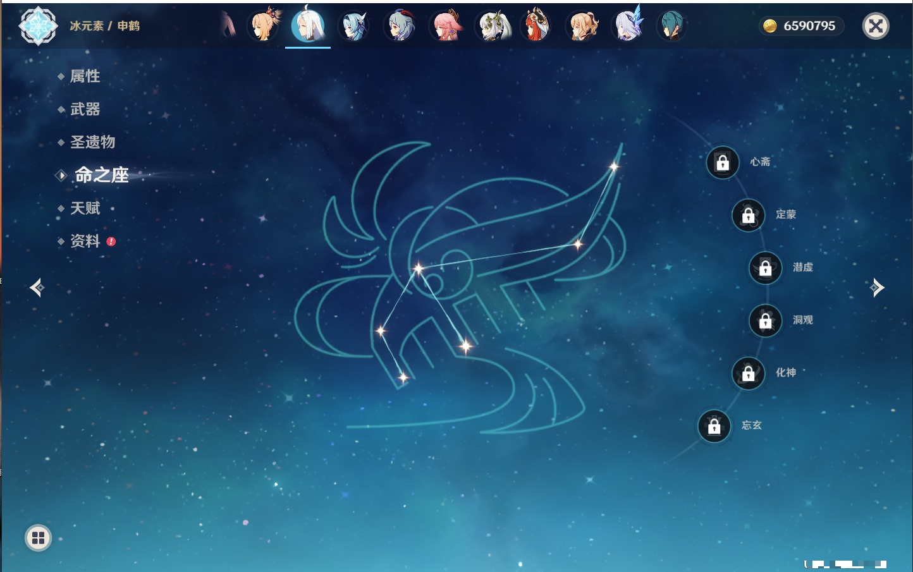Viewport: 913px width, 572px height.
Task: Switch to the 武器 weapon page
Action: (85, 109)
